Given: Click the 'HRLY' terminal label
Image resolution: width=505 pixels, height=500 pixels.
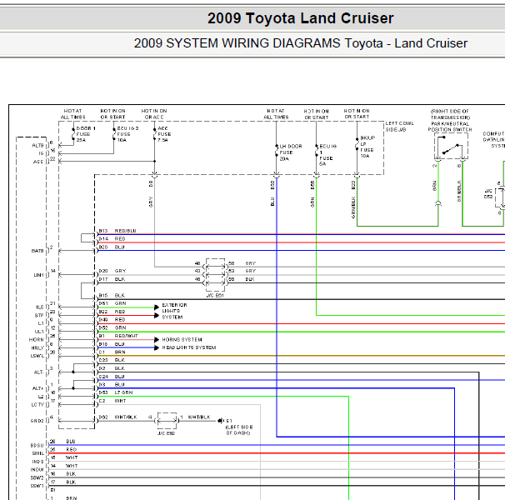Looking at the screenshot, I should tap(37, 348).
